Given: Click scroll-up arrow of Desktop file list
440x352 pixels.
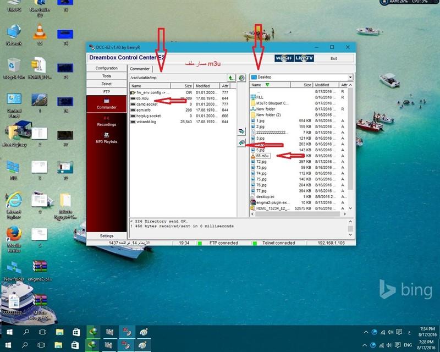Looking at the screenshot, I should point(350,85).
